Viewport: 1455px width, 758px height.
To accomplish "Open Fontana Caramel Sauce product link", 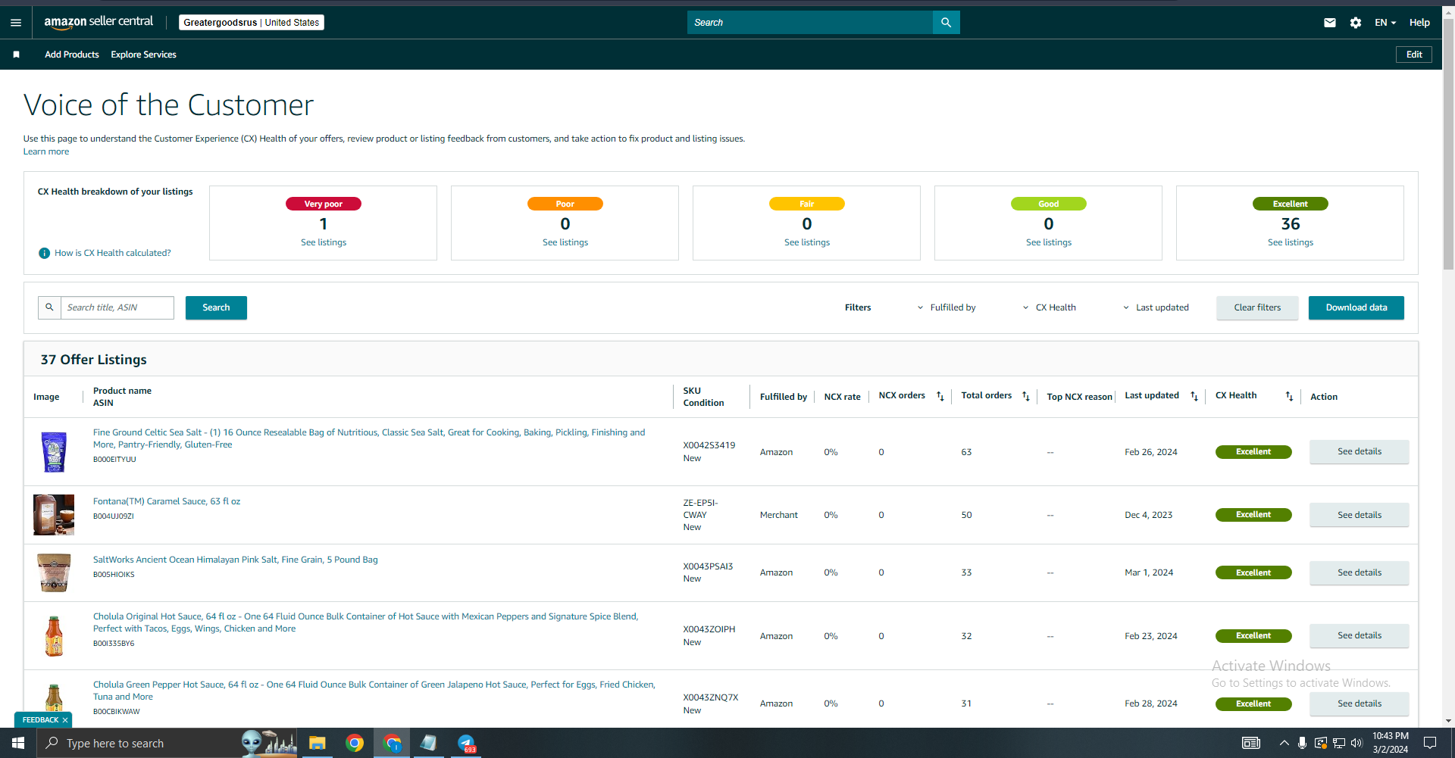I will coord(167,501).
